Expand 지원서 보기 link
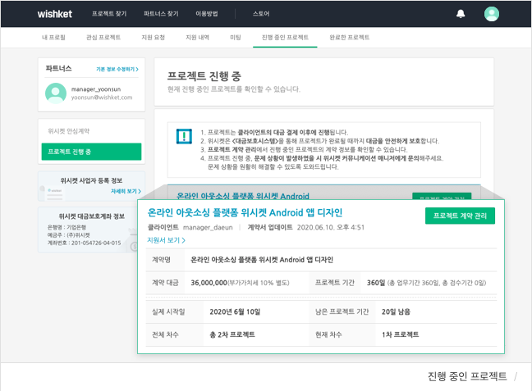532x391 pixels. click(166, 240)
